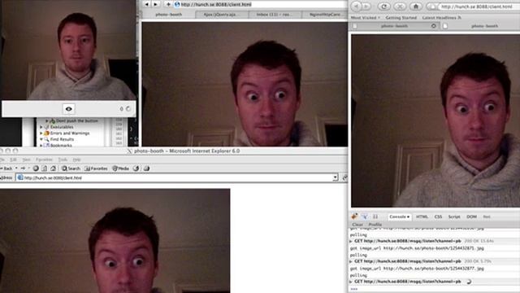Click the Safari URL address field
The image size is (520, 293).
[x=260, y=4]
